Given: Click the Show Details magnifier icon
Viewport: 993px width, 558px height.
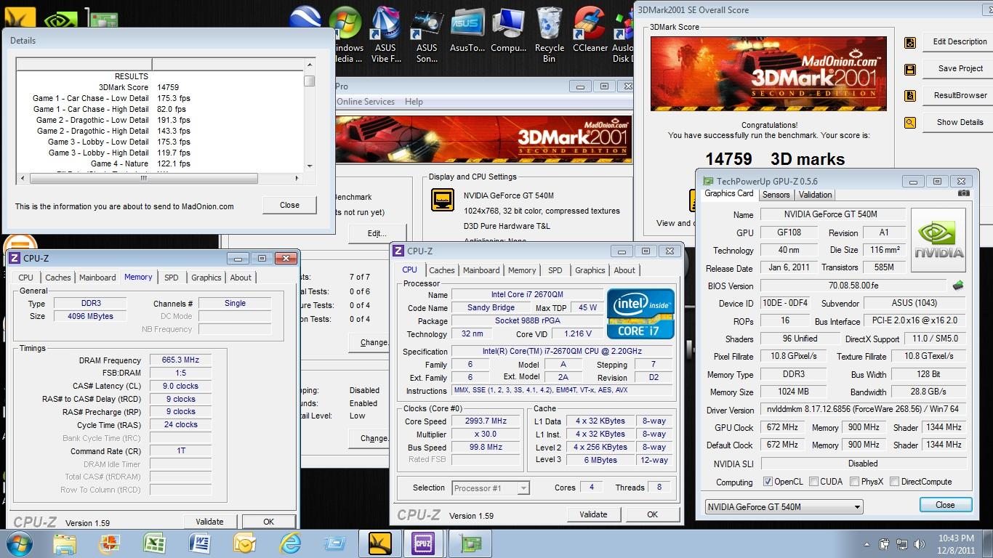Looking at the screenshot, I should [909, 123].
